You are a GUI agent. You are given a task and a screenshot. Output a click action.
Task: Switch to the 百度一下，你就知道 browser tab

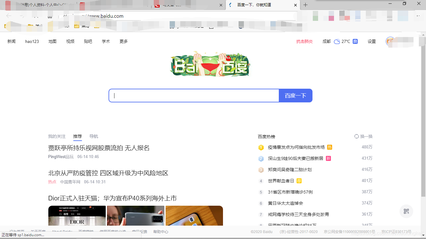coord(263,5)
